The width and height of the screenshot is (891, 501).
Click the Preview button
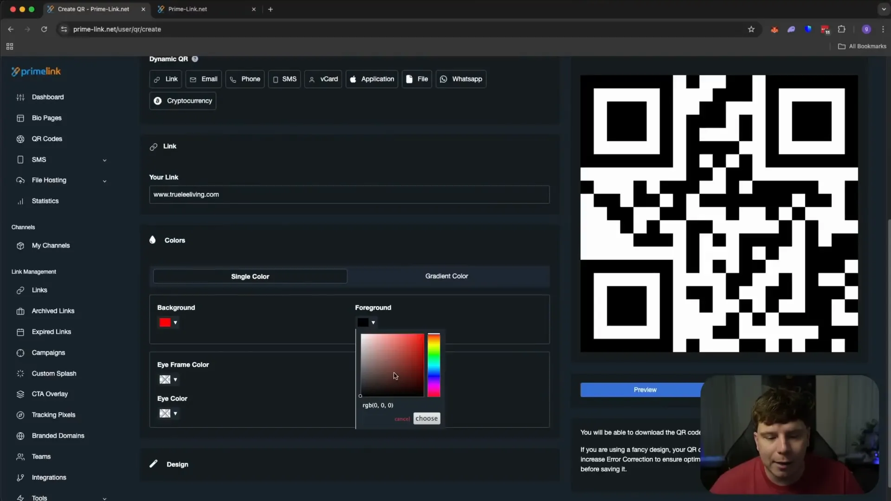pyautogui.click(x=645, y=390)
